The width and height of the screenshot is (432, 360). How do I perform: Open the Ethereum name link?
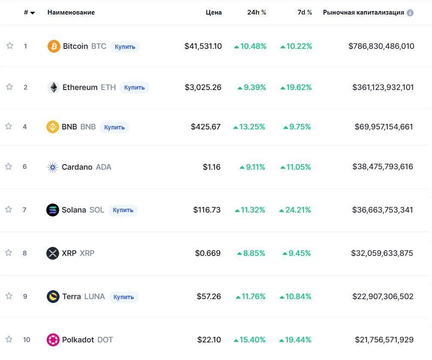pos(80,87)
